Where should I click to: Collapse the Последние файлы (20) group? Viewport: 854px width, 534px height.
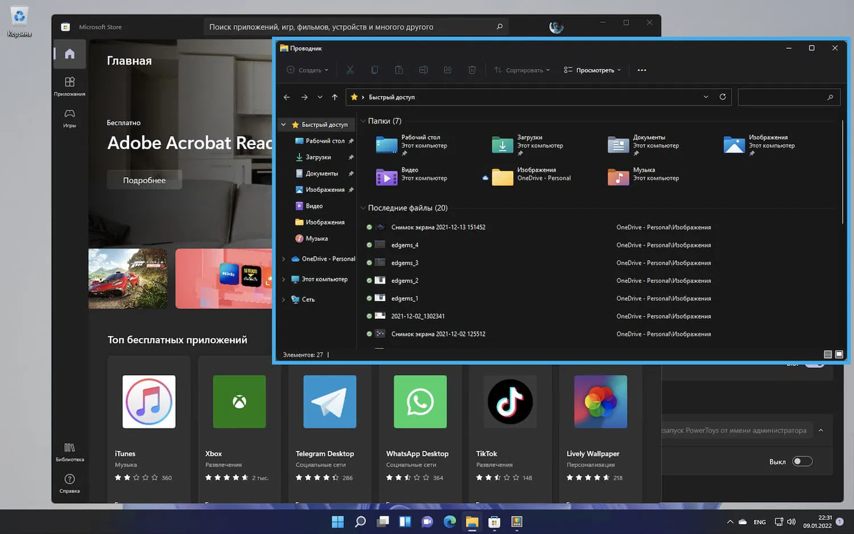(363, 208)
